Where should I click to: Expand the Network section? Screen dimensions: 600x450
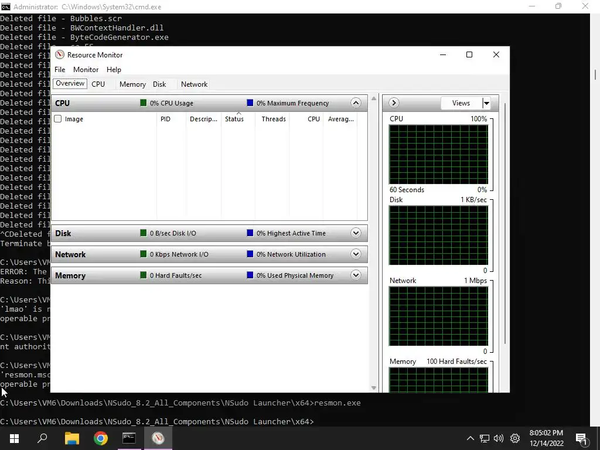pos(356,254)
